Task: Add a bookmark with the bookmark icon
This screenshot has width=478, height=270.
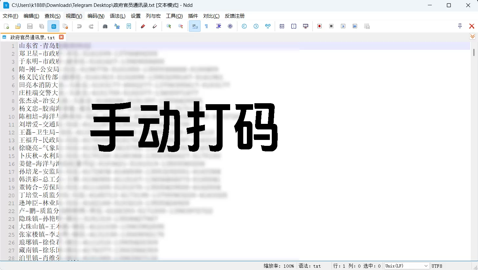Action: [129, 26]
